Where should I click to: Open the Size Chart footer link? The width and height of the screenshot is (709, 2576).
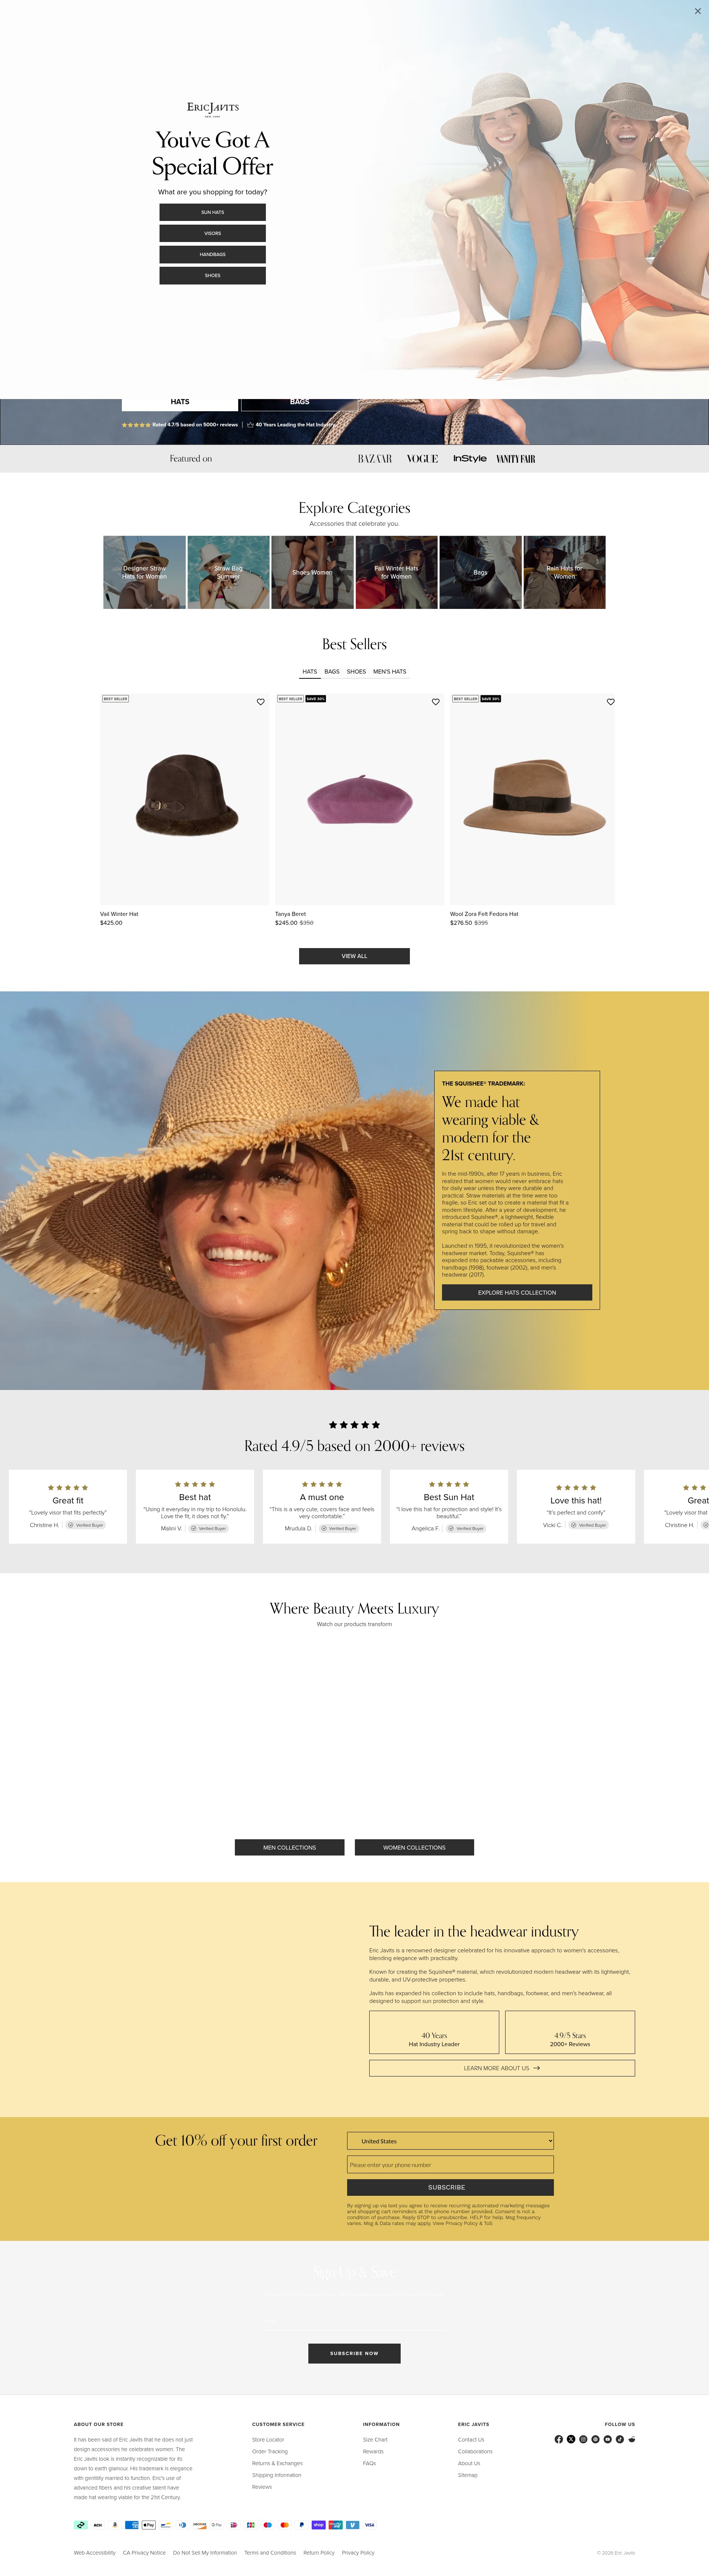tap(375, 2440)
